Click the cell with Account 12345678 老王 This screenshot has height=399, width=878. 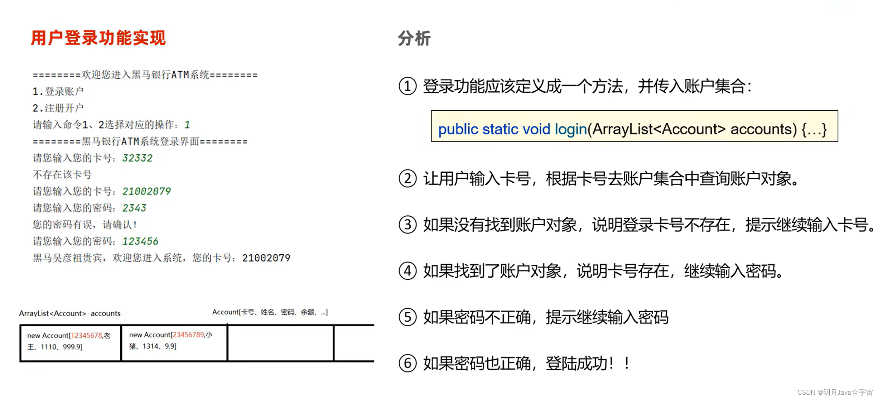click(71, 343)
